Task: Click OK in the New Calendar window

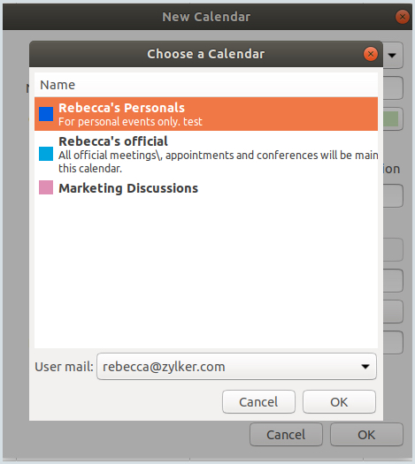Action: tap(366, 435)
